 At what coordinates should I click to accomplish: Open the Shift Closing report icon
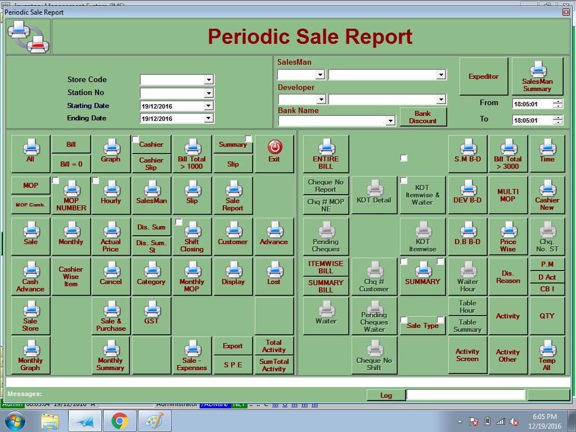click(x=192, y=231)
